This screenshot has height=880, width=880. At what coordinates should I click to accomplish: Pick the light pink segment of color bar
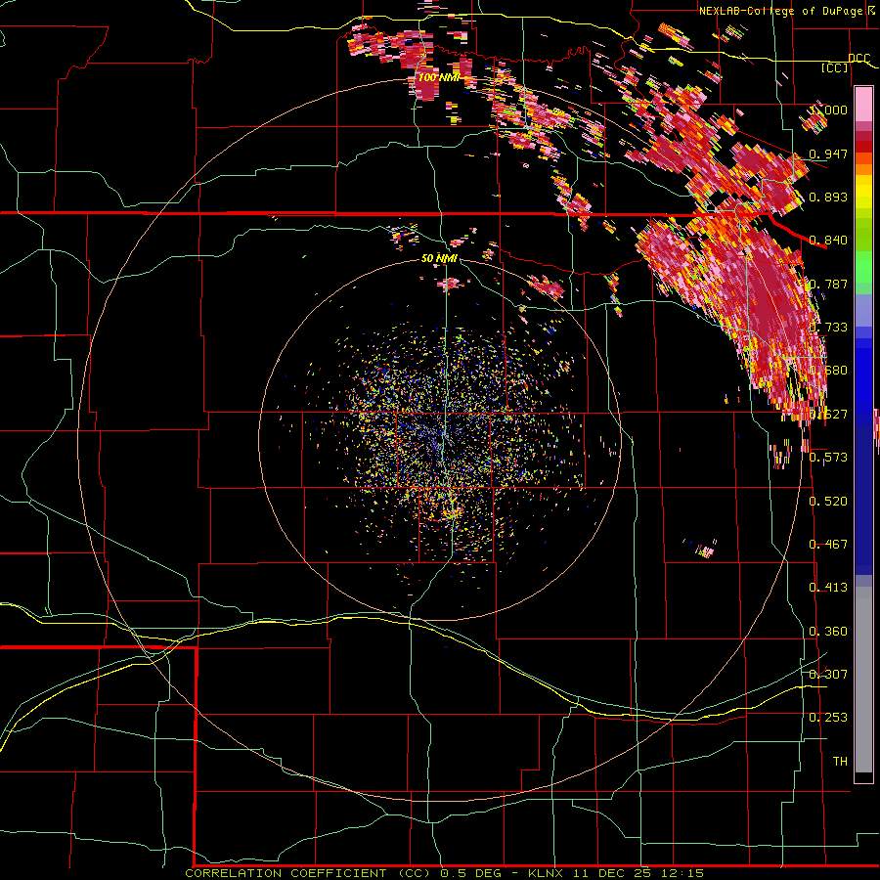pos(863,105)
